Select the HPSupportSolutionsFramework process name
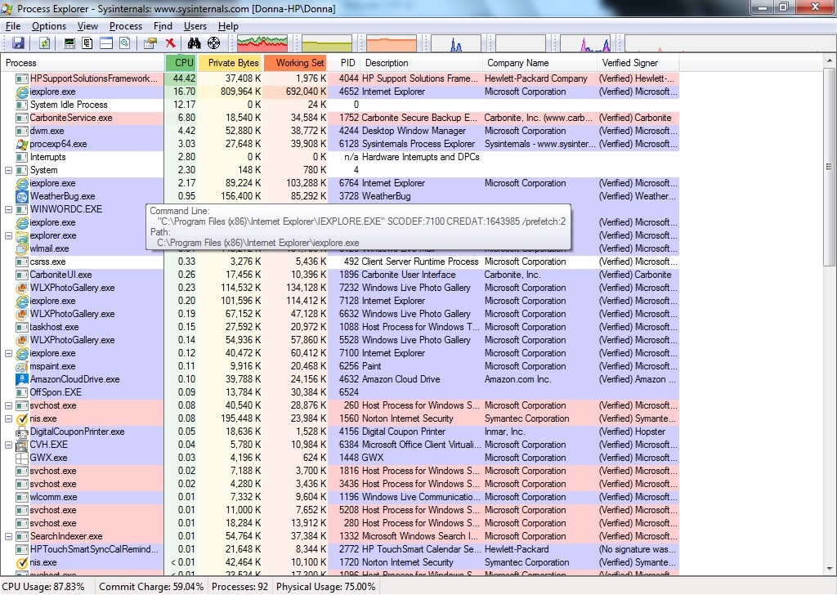This screenshot has height=595, width=837. click(x=94, y=78)
